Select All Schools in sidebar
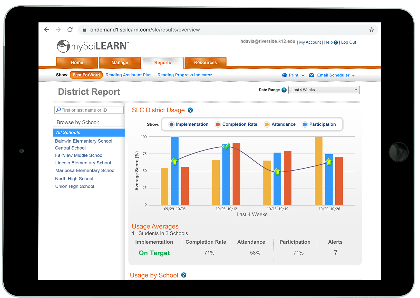 click(89, 133)
